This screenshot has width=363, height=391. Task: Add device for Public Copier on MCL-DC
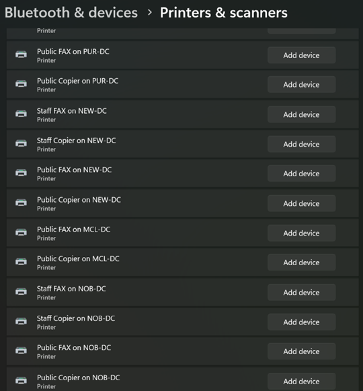click(x=301, y=262)
